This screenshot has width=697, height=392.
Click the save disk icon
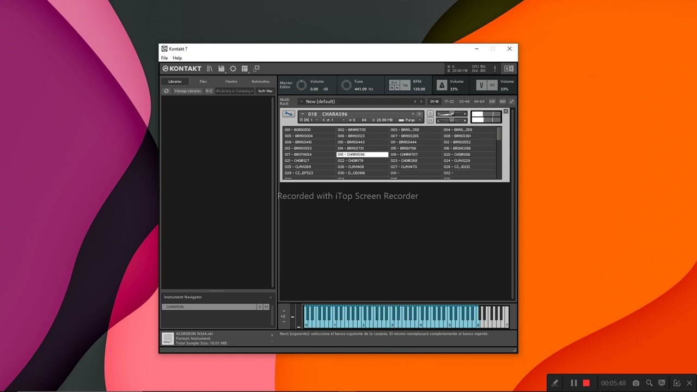click(222, 69)
